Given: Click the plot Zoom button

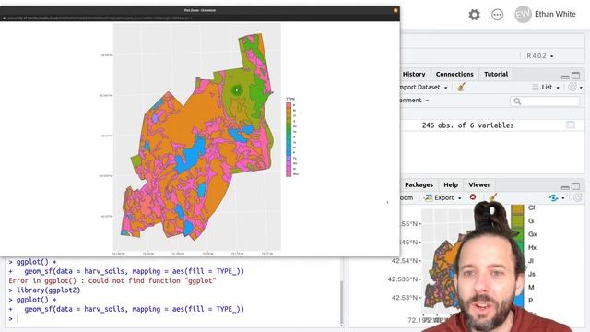Looking at the screenshot, I should [x=407, y=197].
